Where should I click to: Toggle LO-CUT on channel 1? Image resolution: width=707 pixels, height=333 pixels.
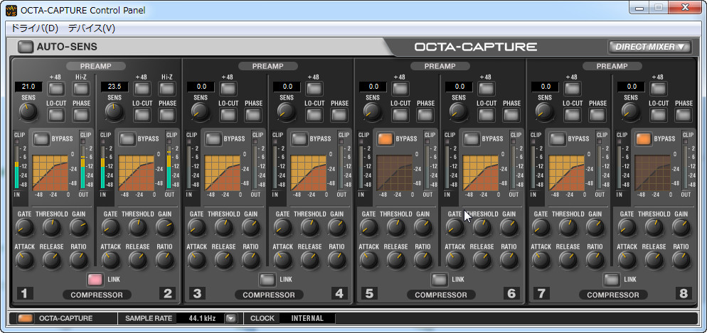coord(57,114)
